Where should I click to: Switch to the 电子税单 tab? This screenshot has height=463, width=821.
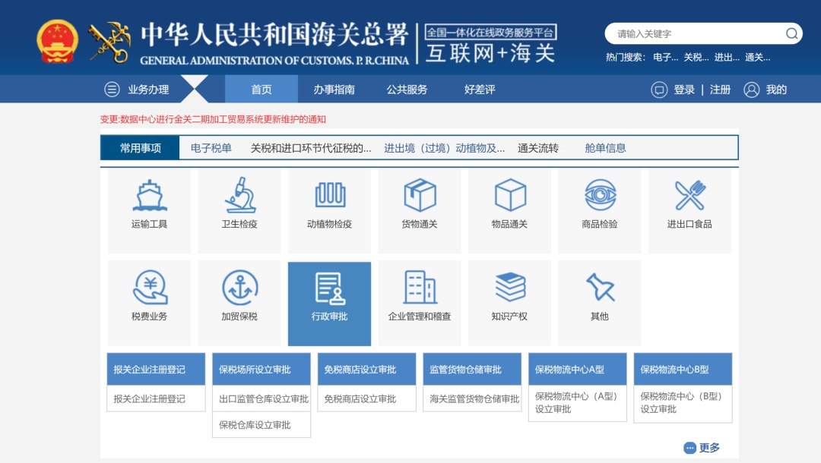[211, 148]
